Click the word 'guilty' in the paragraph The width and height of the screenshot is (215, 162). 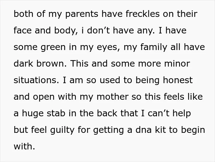pos(62,130)
